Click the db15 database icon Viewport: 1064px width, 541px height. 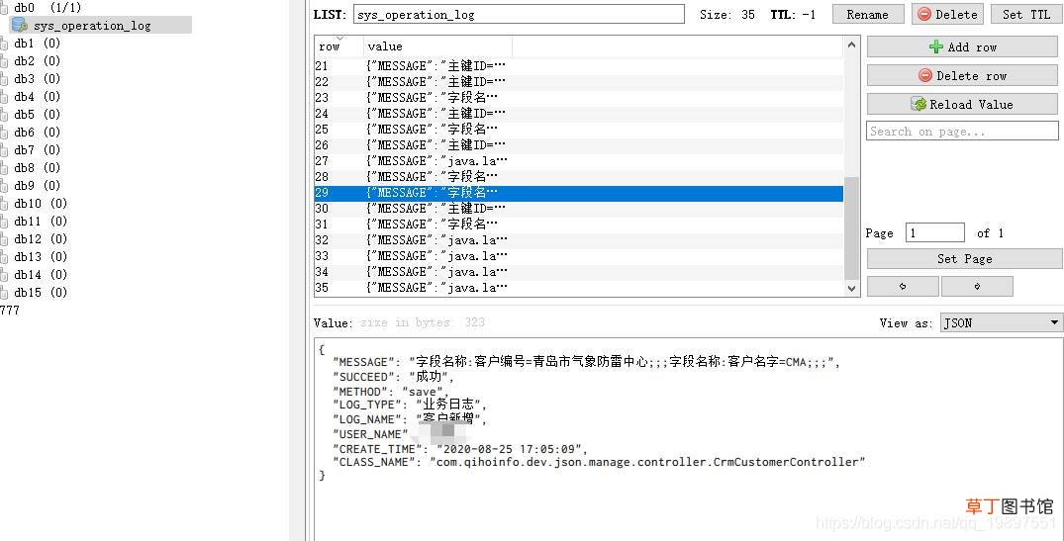[x=4, y=293]
